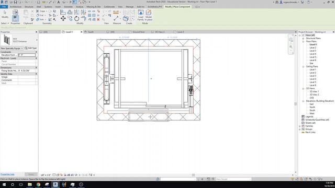
Task: Toggle the Properties palette ribbon button
Action: (x=15, y=19)
